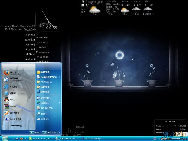Select 星期六 forecast in weather widget

(137, 1)
